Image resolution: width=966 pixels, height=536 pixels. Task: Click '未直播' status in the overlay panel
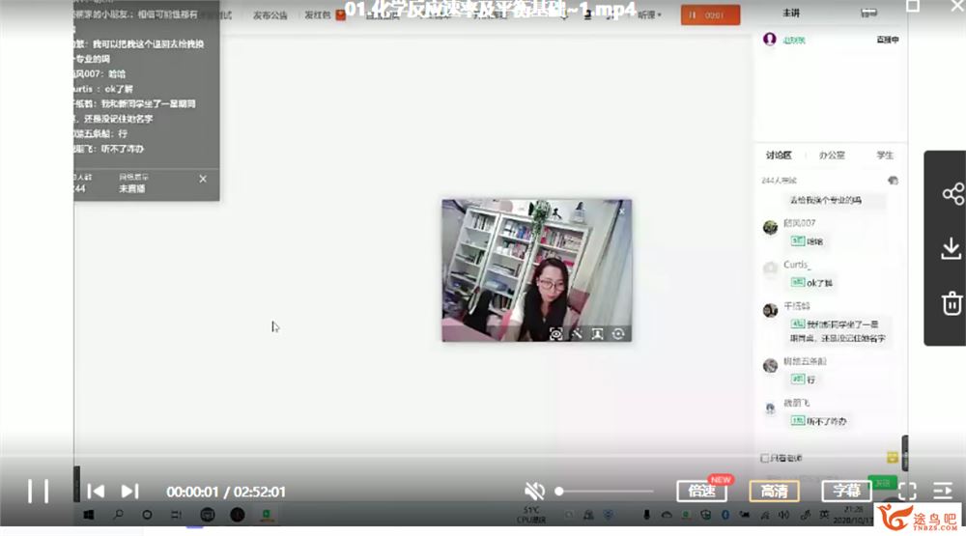[131, 188]
